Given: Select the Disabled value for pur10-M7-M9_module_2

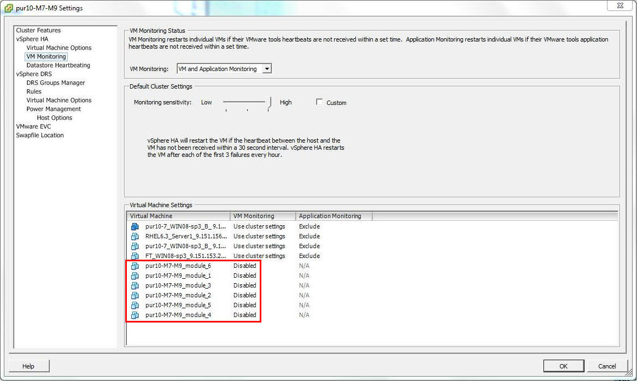Looking at the screenshot, I should coord(243,295).
